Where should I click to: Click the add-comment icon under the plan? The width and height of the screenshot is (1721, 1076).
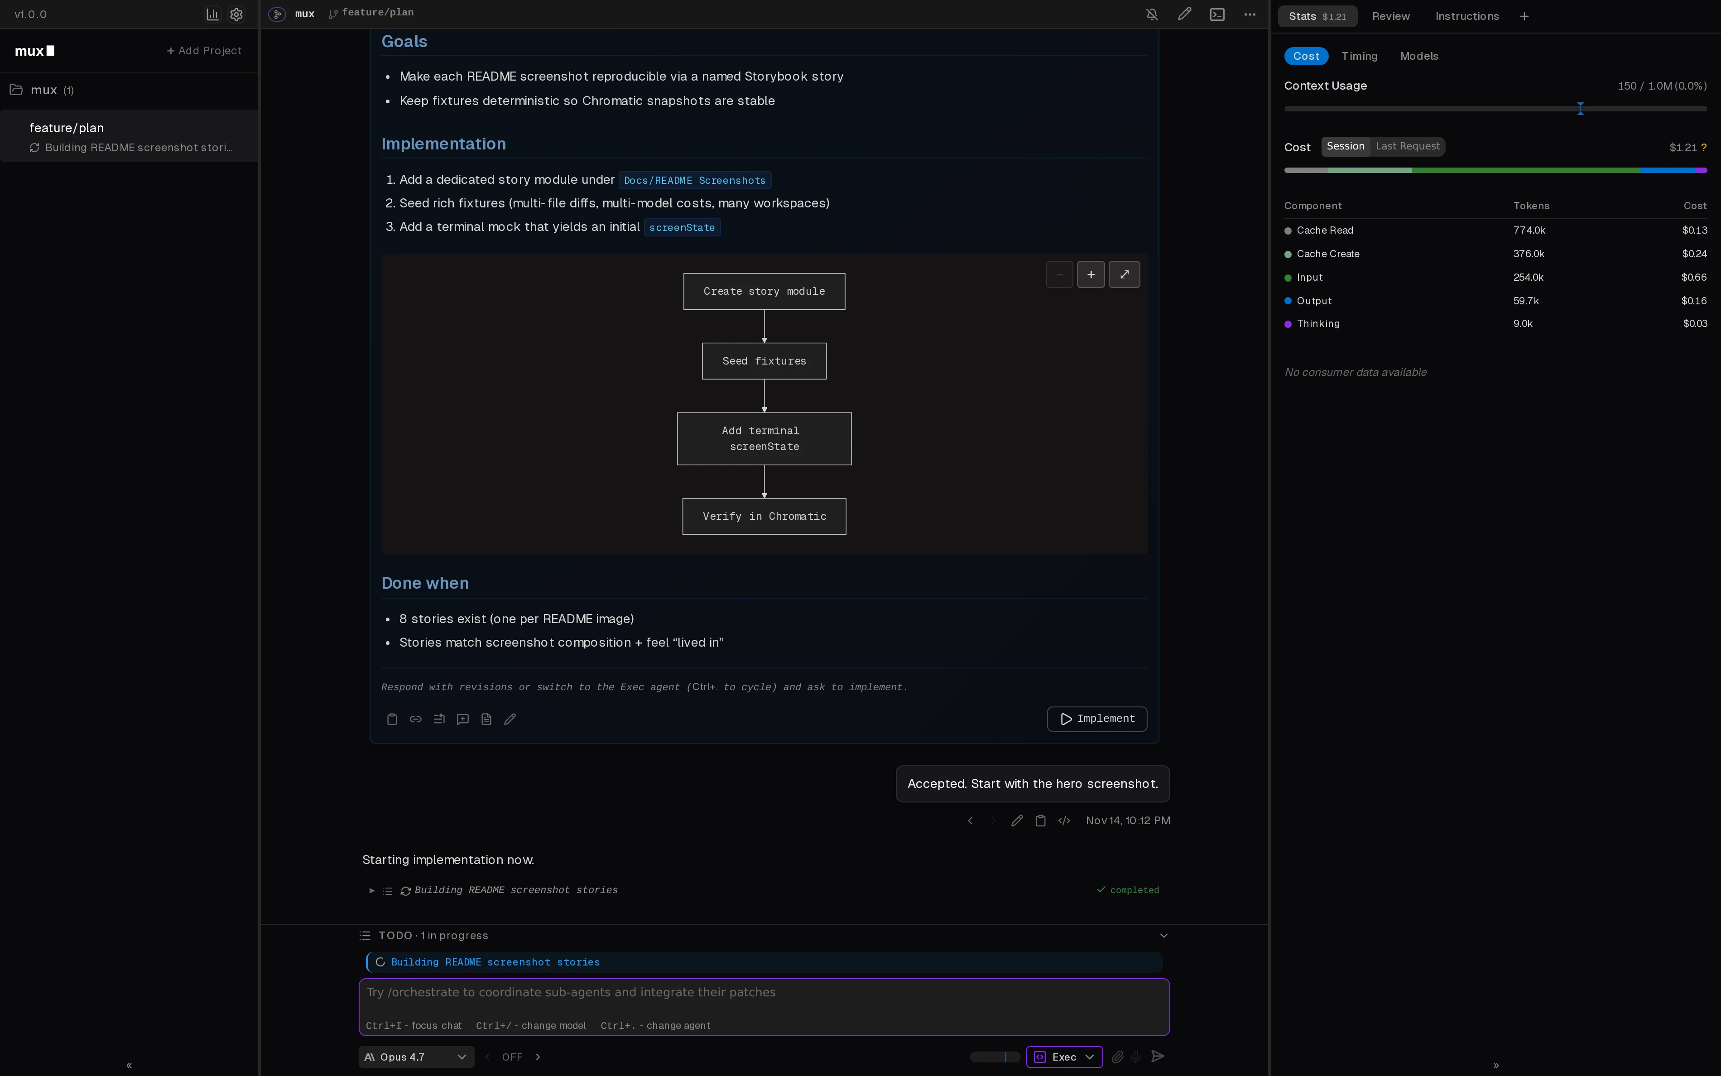[463, 719]
